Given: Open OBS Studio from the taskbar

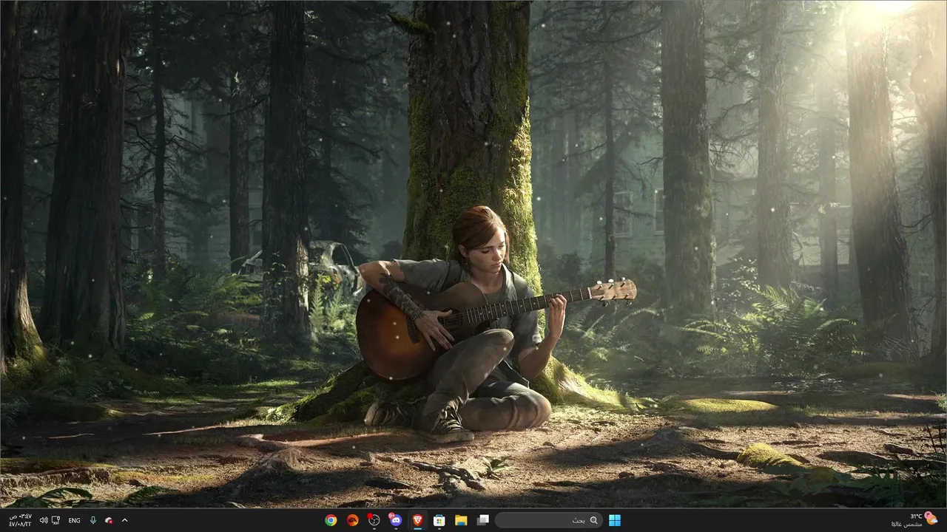Looking at the screenshot, I should (374, 520).
